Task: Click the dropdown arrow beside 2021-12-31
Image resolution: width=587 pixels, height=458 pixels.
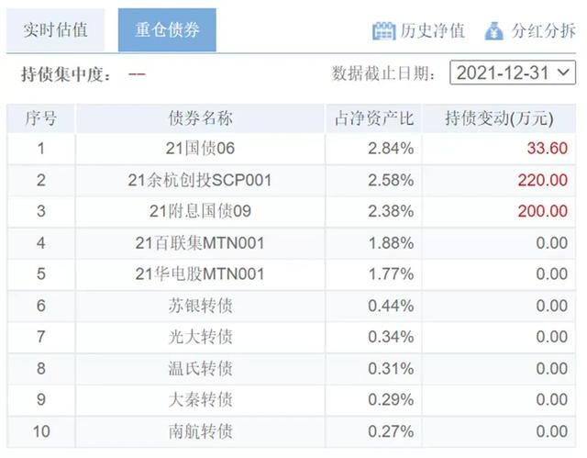Action: [563, 72]
